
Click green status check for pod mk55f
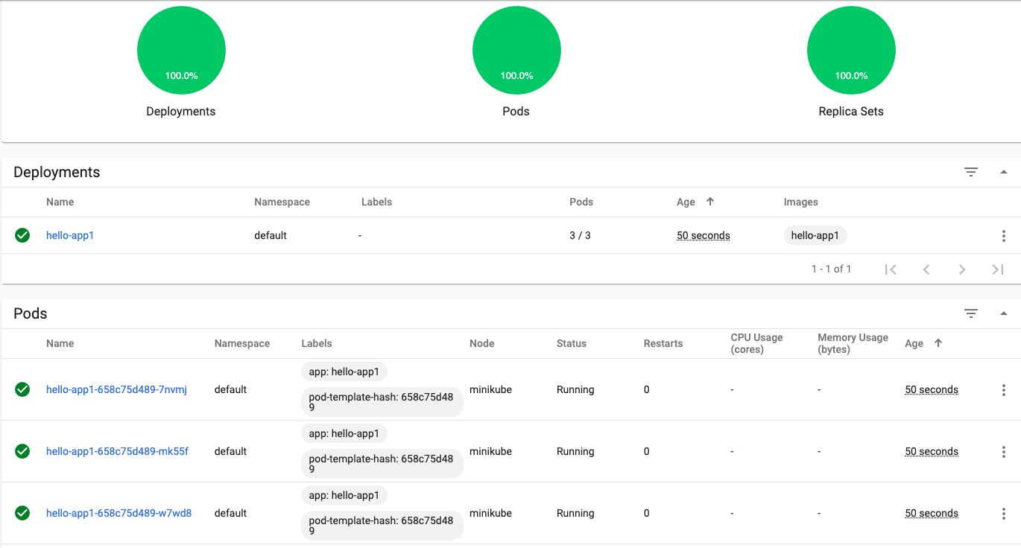(22, 452)
